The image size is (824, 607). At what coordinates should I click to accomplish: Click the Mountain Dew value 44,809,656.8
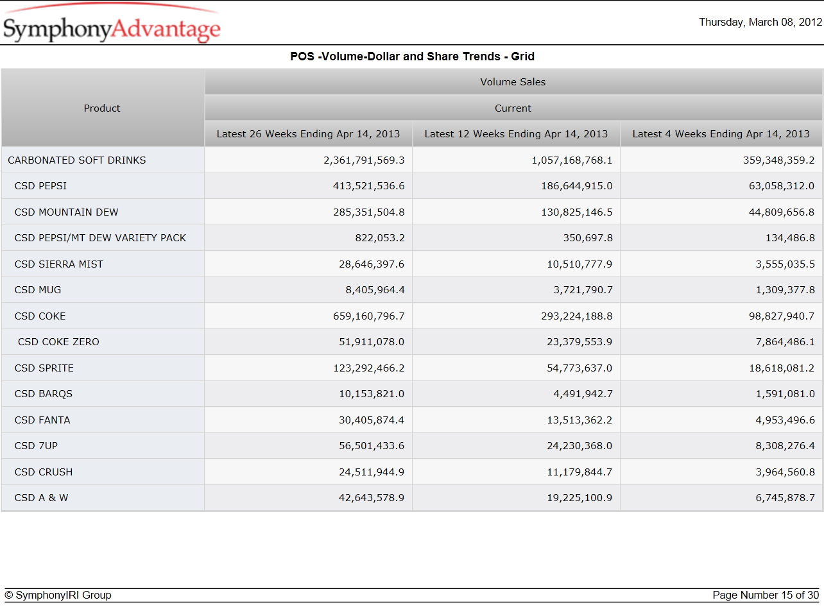pos(782,212)
